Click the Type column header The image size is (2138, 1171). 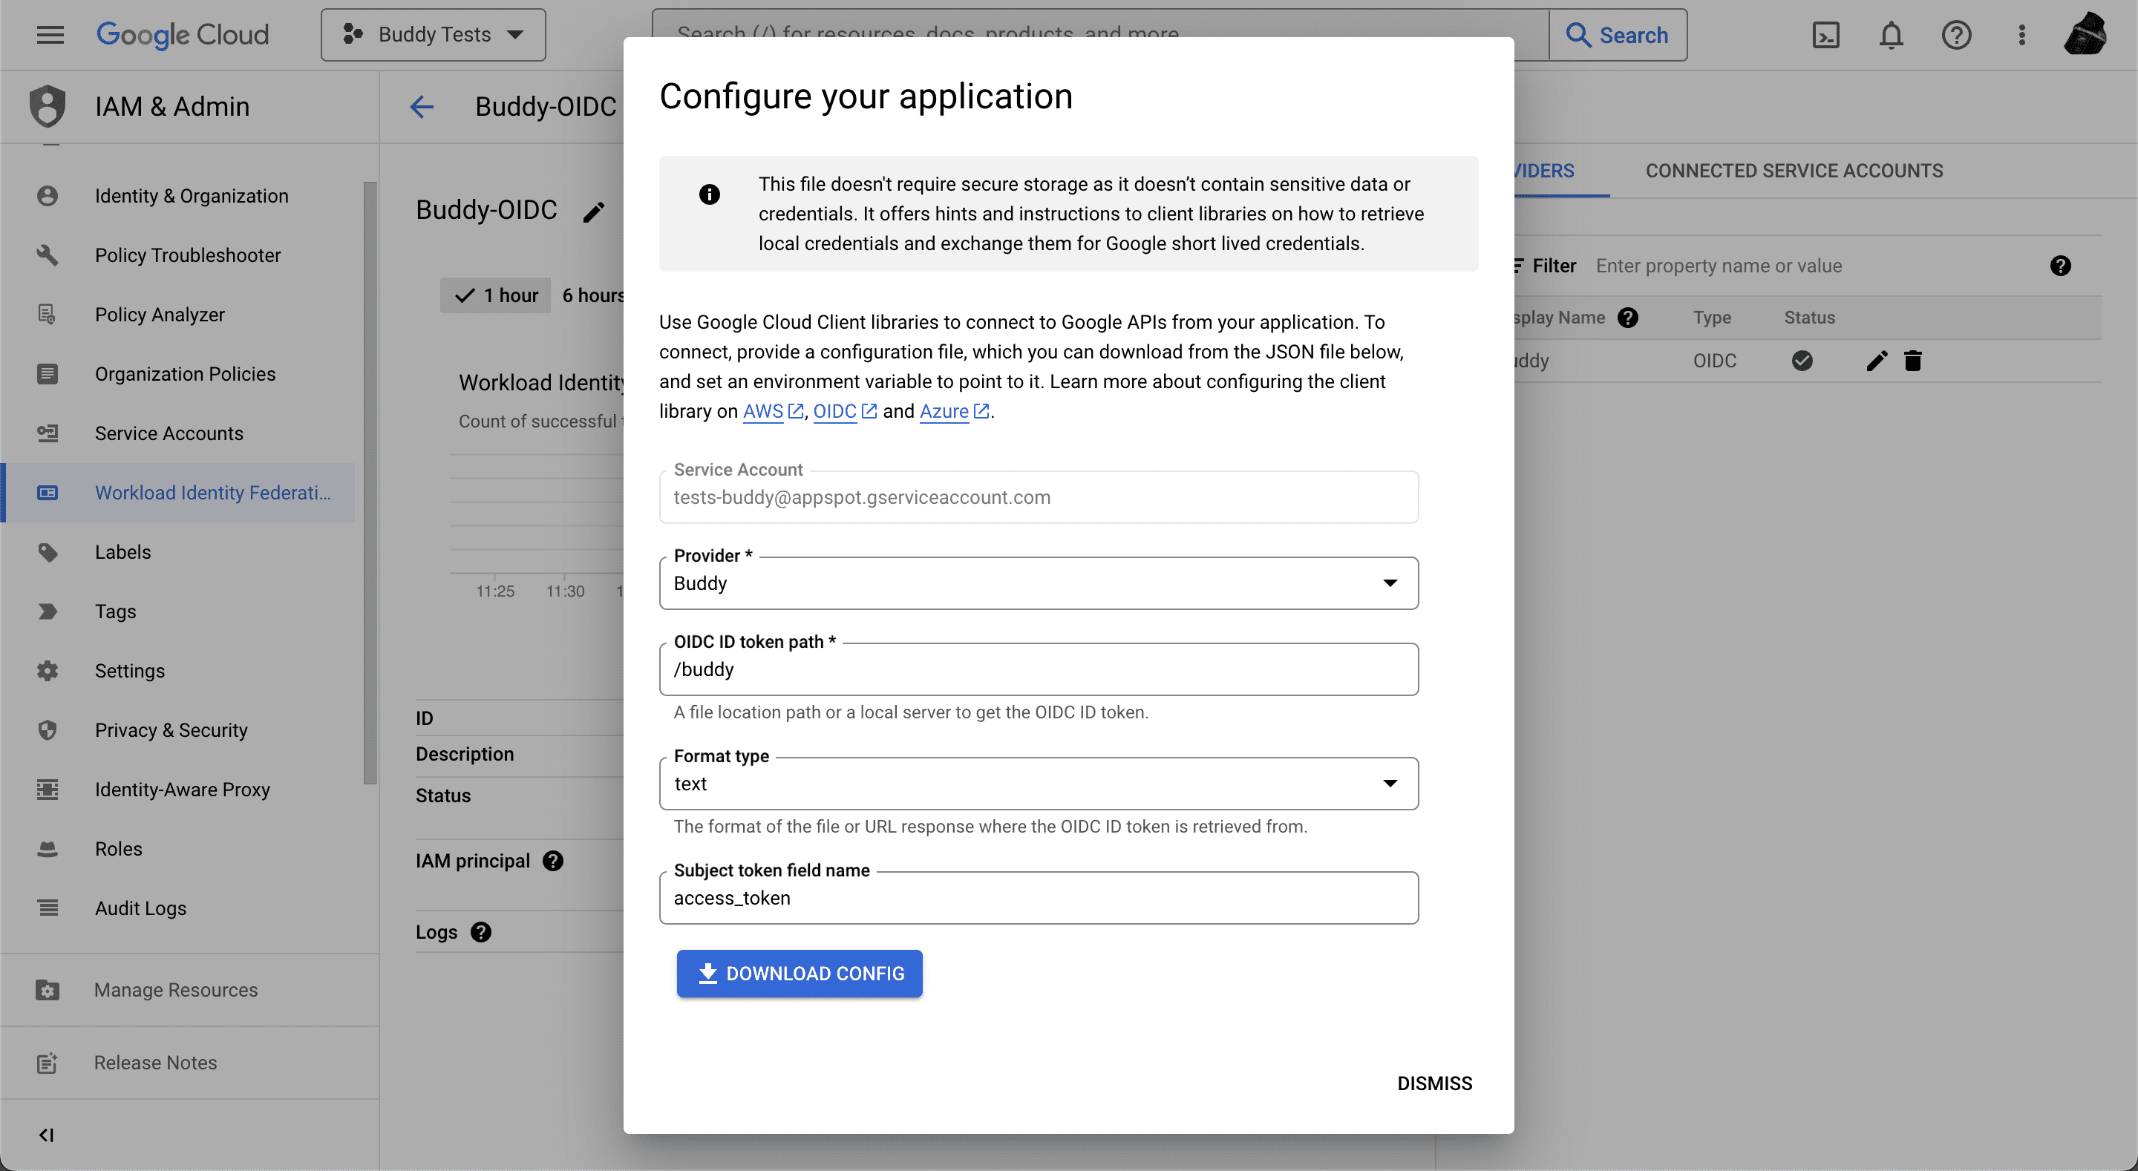1711,318
